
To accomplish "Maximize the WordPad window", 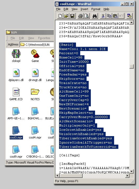I will 127,4.
